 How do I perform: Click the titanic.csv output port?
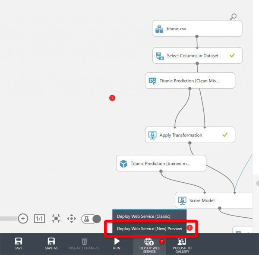[x=197, y=36]
